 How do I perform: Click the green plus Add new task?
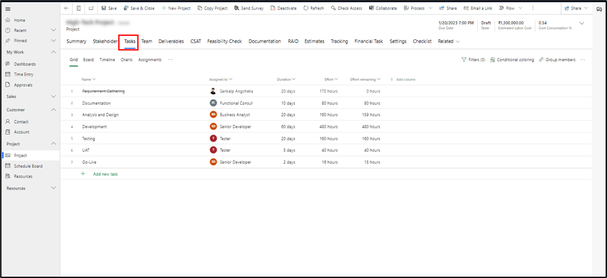pos(83,174)
